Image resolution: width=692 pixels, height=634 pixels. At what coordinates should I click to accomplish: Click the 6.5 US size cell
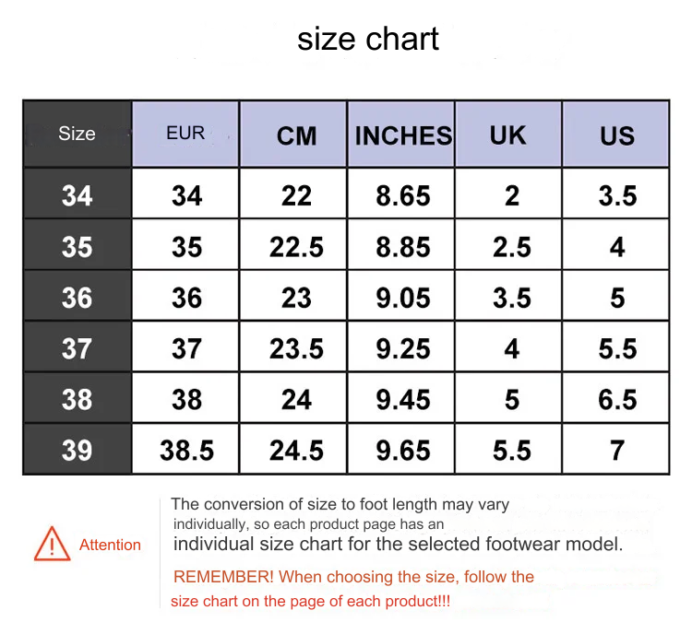pos(616,399)
